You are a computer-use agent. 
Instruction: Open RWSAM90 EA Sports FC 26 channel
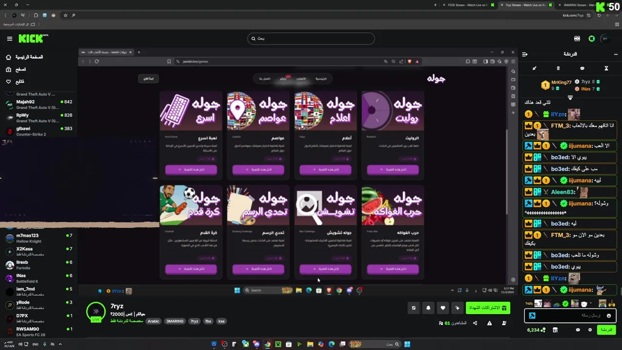tap(38, 332)
